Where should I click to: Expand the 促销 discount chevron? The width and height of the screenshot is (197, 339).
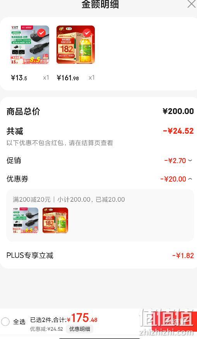click(190, 160)
